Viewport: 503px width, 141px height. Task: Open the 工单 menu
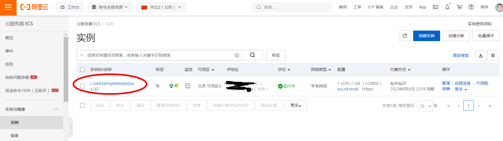click(357, 7)
